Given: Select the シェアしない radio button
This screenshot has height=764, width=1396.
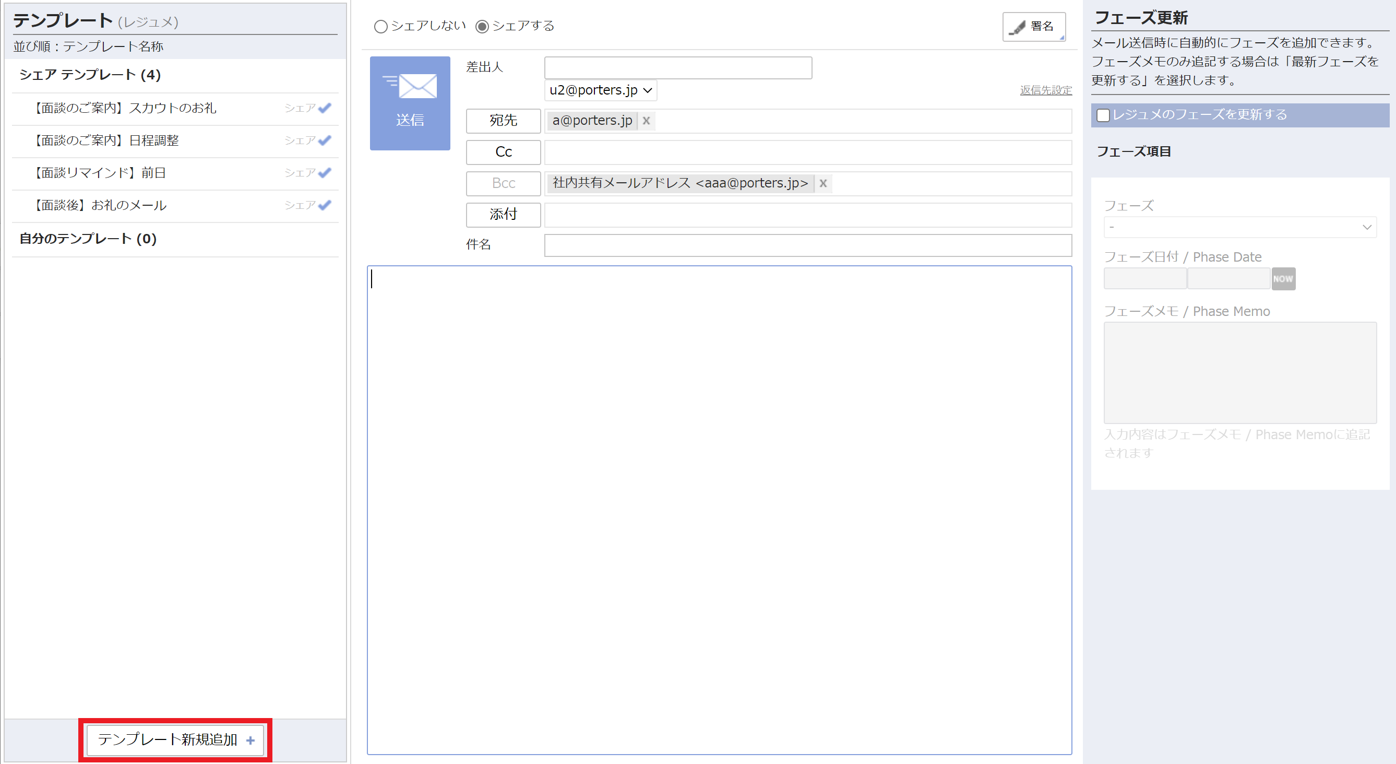Looking at the screenshot, I should 380,26.
